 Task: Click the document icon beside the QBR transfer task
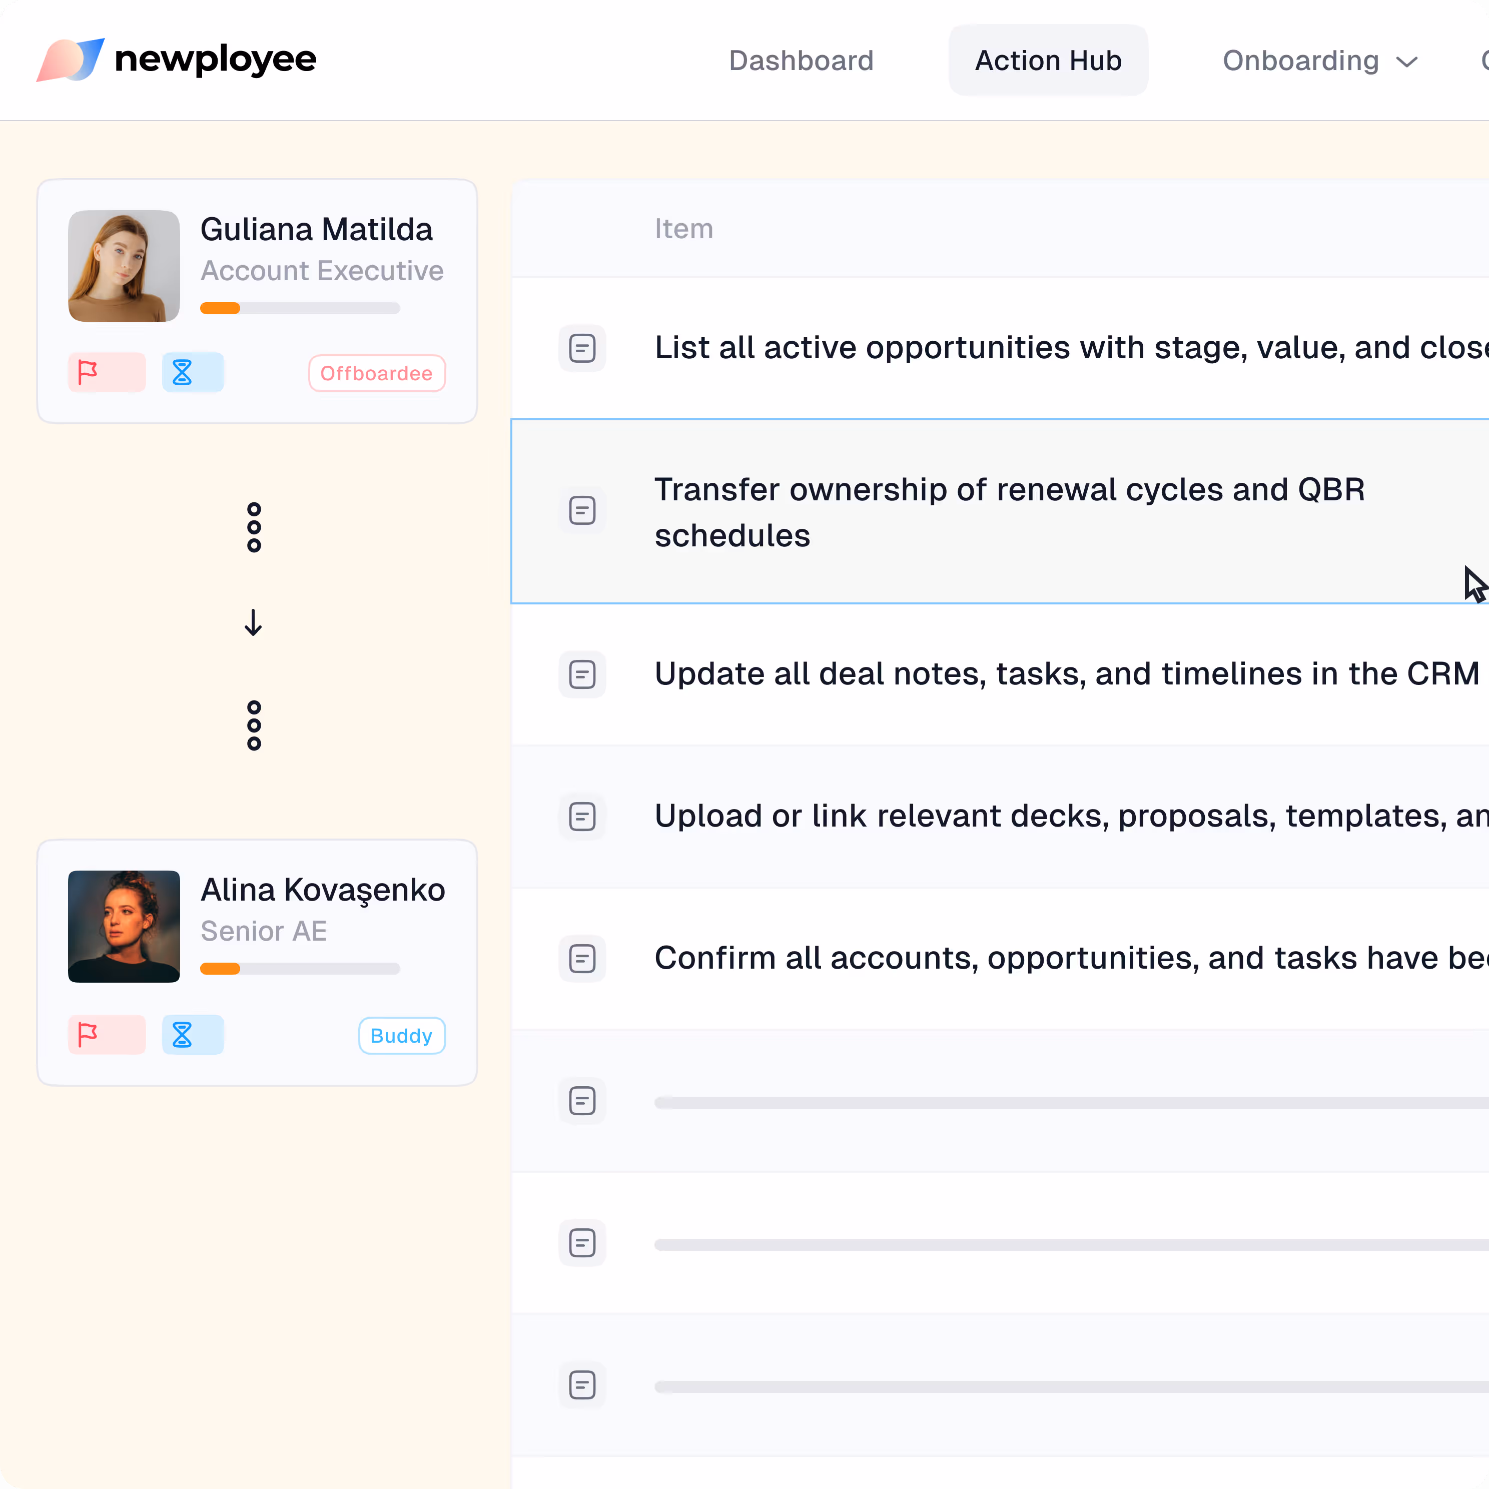coord(582,510)
